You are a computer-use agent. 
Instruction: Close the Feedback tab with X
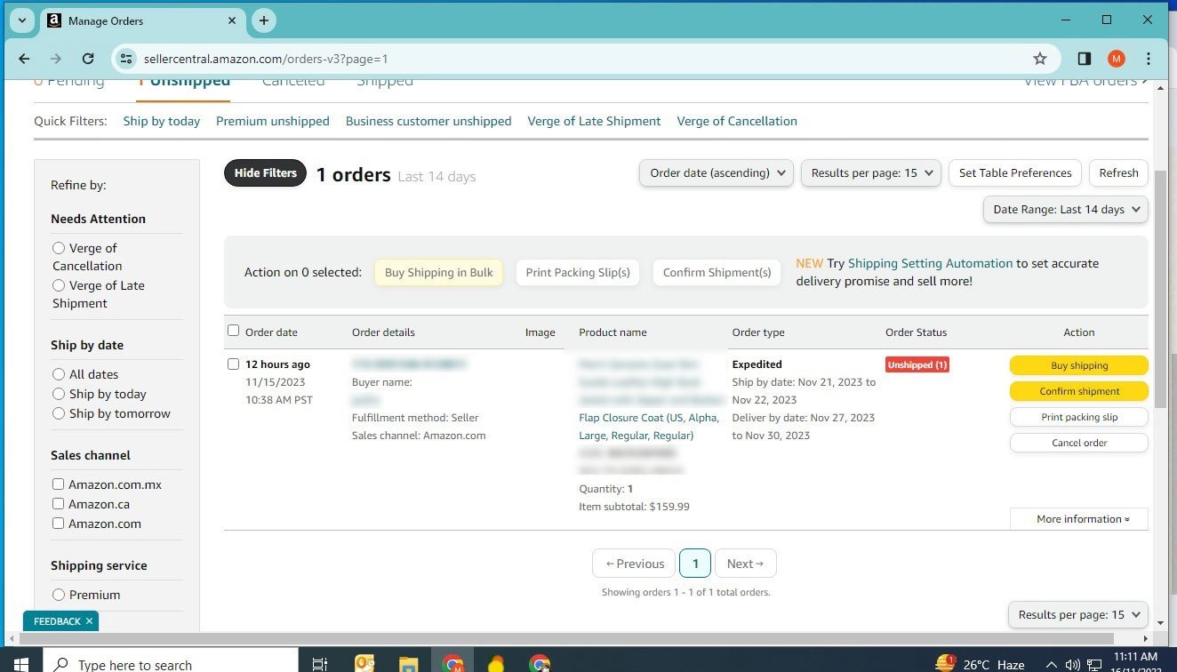coord(89,621)
